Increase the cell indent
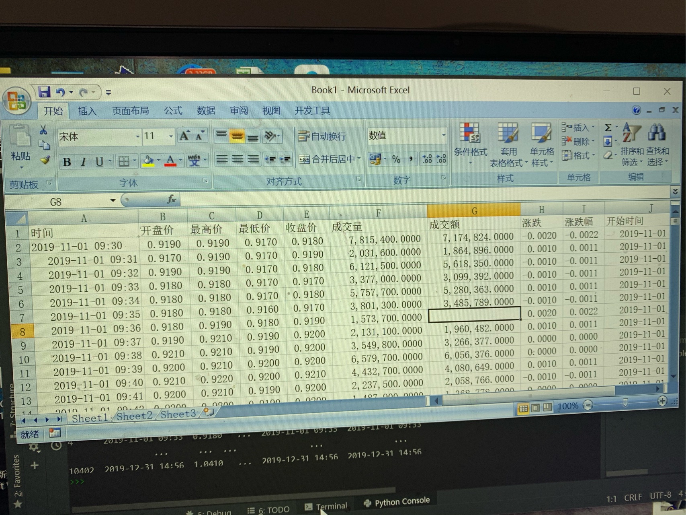The height and width of the screenshot is (515, 686). coord(285,159)
